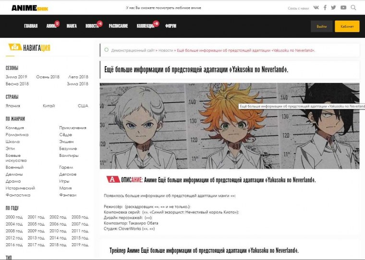Click the red 'A' description icon
This screenshot has height=260, width=365.
pos(112,179)
